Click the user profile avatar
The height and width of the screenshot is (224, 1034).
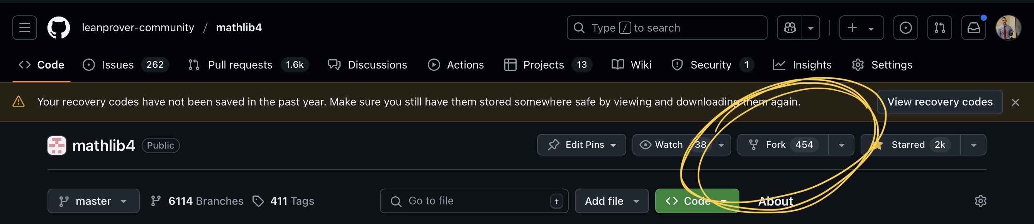pos(1008,28)
